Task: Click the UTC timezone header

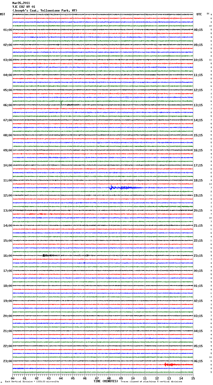Action: tap(199, 14)
